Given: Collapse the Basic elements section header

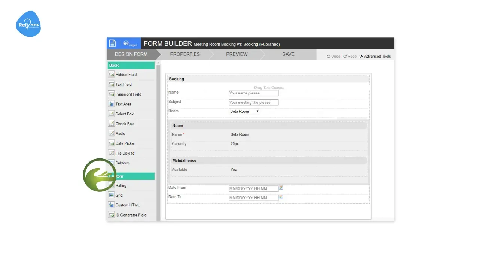Looking at the screenshot, I should tap(131, 65).
